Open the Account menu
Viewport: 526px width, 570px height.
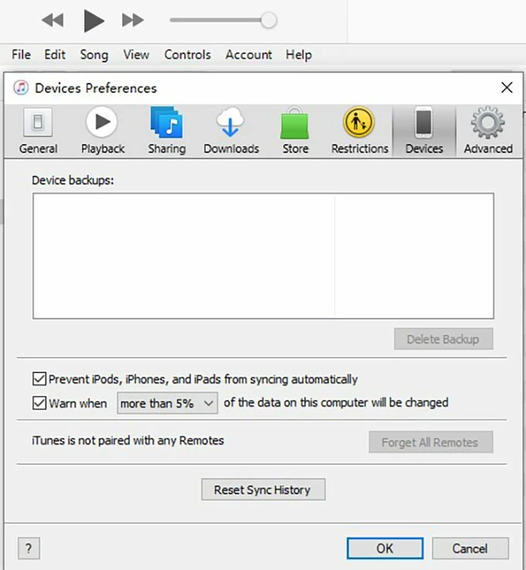(248, 55)
